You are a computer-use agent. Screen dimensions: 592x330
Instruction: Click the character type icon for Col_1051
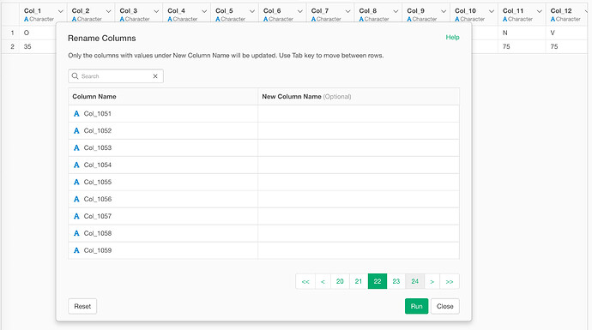pyautogui.click(x=76, y=113)
